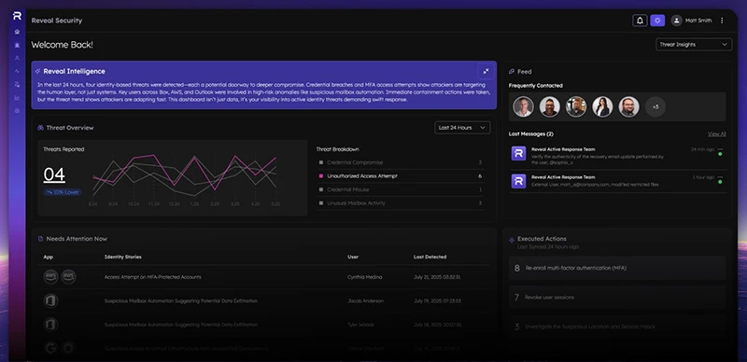Screen dimensions: 747x362
Task: Show the +3 more contacts chip
Action: [x=655, y=106]
